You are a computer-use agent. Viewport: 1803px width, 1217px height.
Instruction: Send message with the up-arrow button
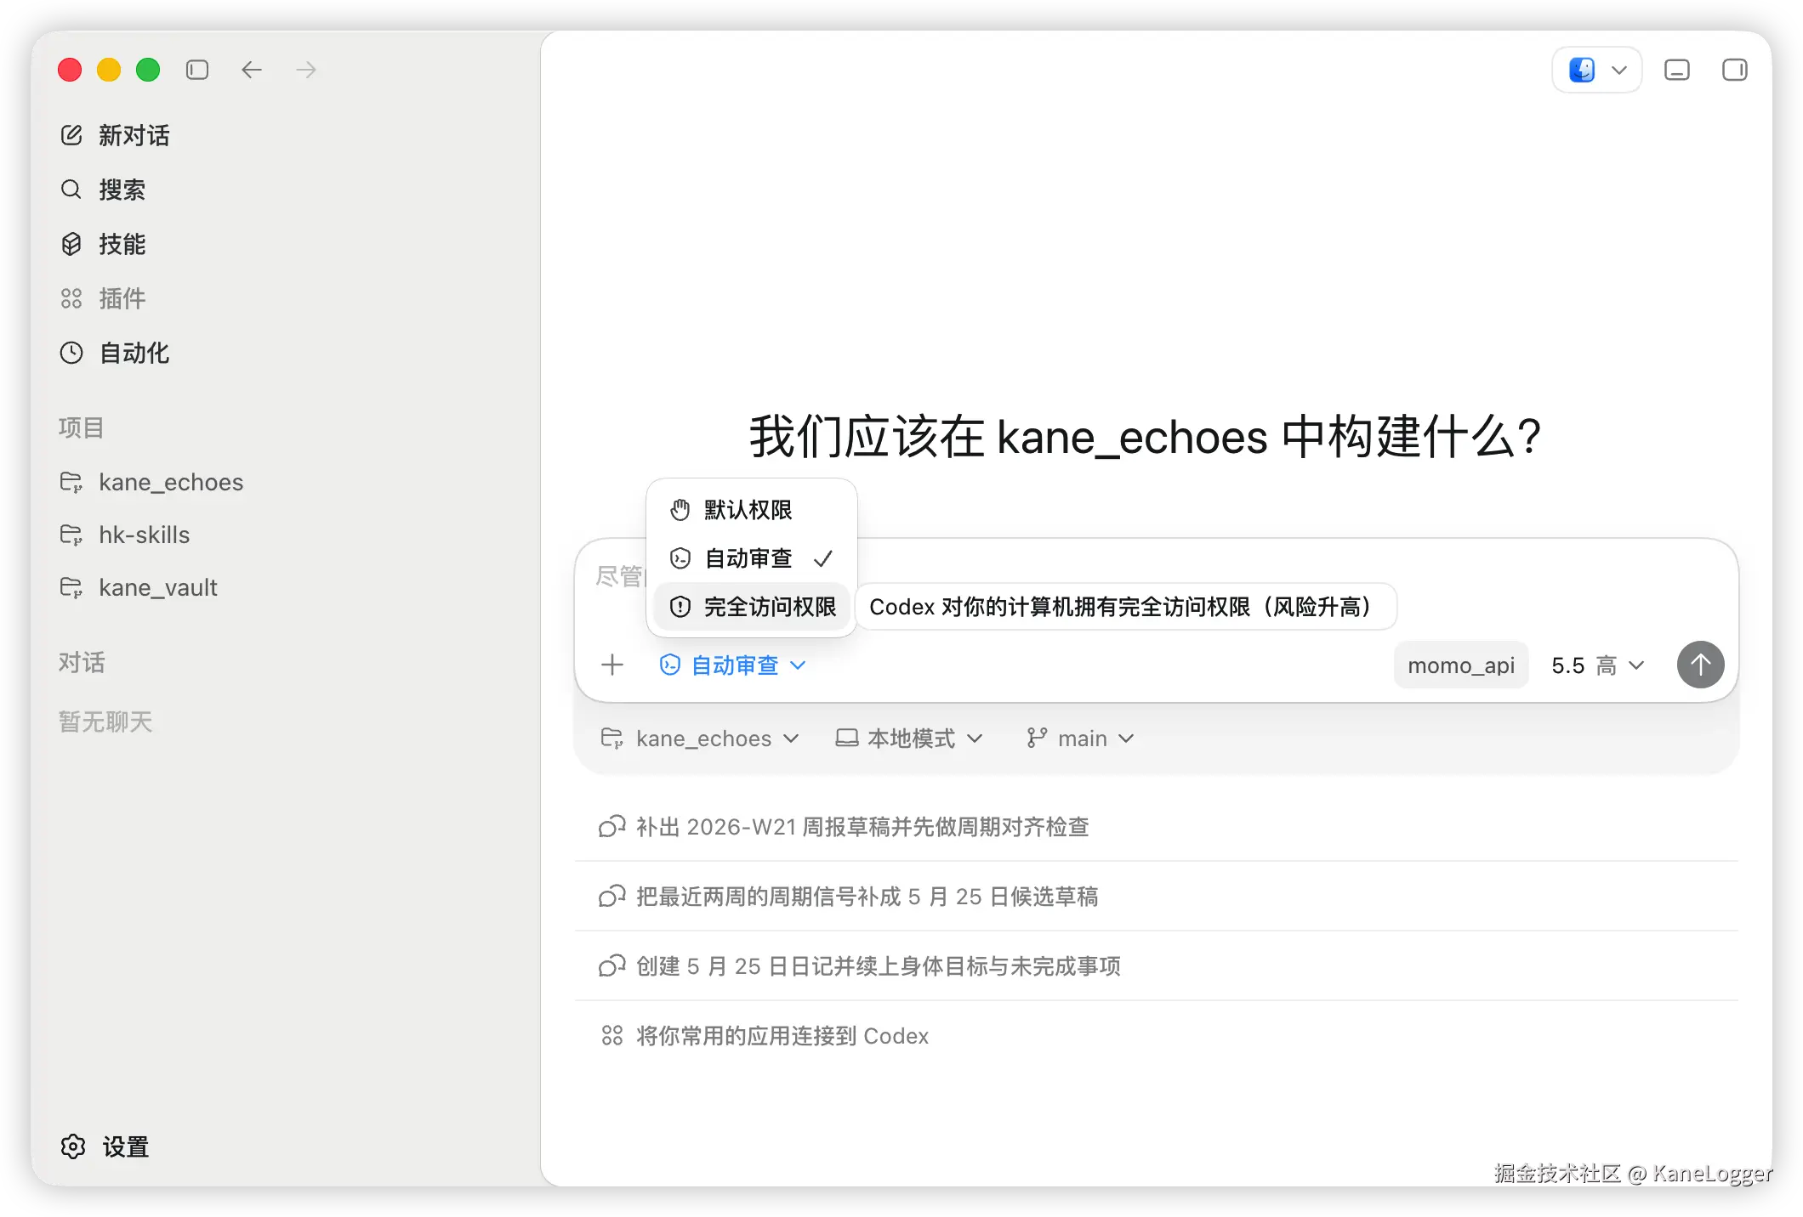pyautogui.click(x=1701, y=665)
